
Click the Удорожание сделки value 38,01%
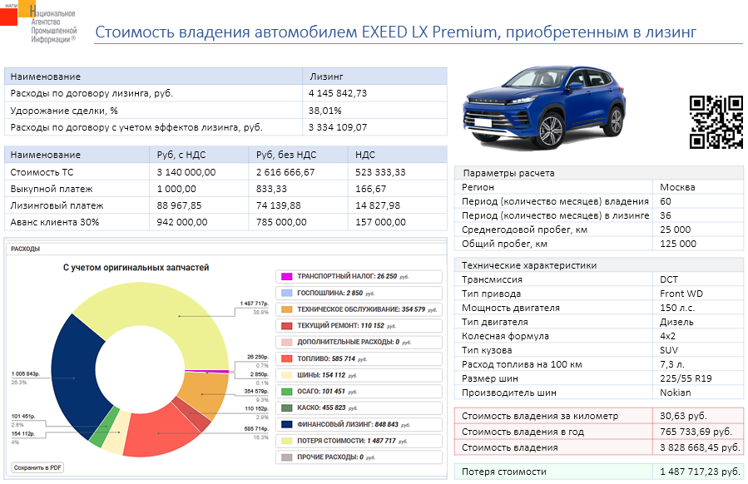tap(324, 111)
